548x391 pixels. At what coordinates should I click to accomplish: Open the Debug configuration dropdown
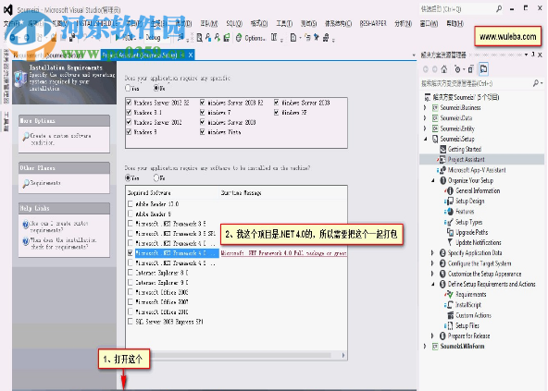tap(156, 37)
